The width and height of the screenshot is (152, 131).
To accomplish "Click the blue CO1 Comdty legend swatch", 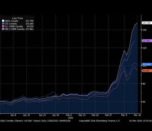I will 3,24.
